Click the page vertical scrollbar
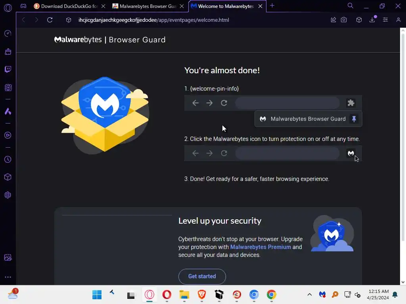This screenshot has width=406, height=304. tap(403, 137)
